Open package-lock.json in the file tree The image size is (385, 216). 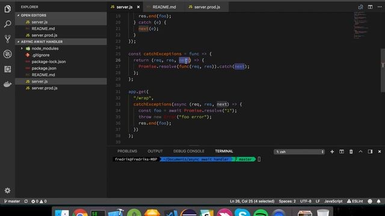coord(61,62)
